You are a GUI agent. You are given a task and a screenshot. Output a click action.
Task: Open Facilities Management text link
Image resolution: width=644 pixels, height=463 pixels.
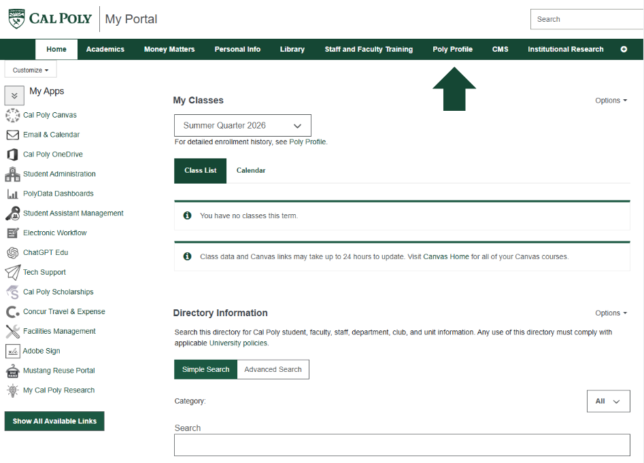pos(59,331)
